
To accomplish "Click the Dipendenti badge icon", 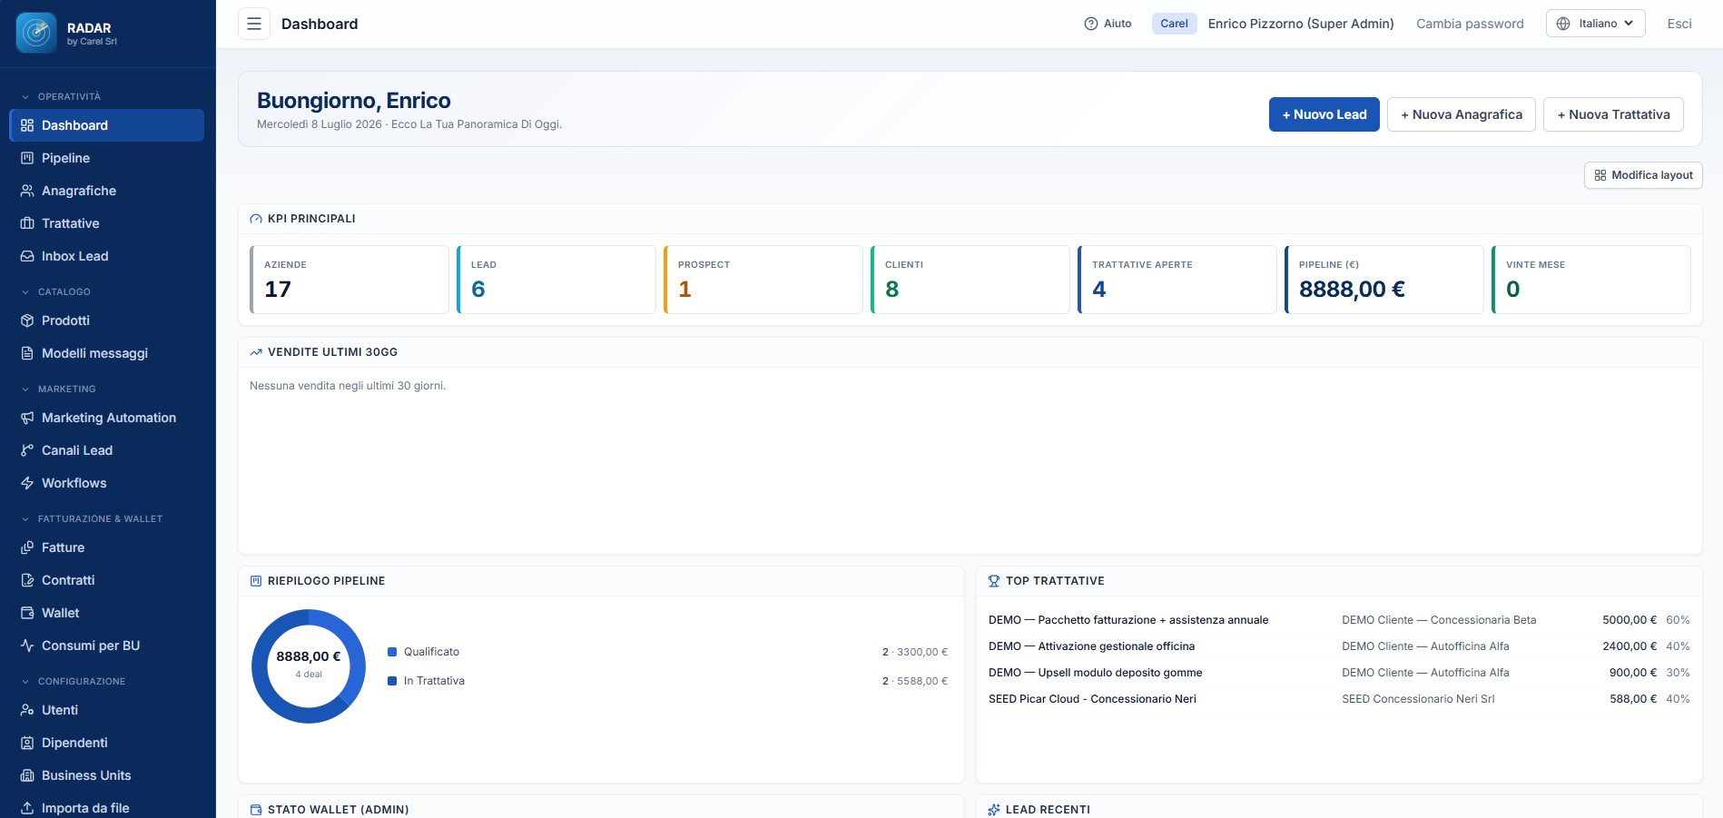I will (x=27, y=743).
